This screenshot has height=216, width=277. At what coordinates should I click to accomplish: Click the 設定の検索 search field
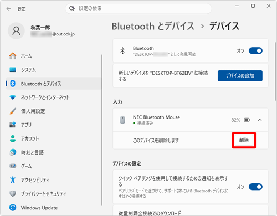coord(138,8)
